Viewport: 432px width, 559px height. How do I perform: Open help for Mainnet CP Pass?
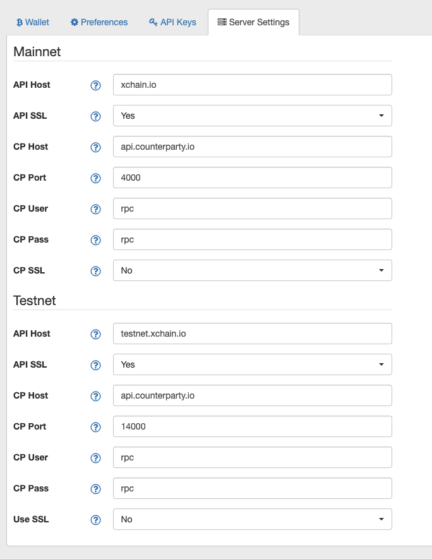click(95, 240)
